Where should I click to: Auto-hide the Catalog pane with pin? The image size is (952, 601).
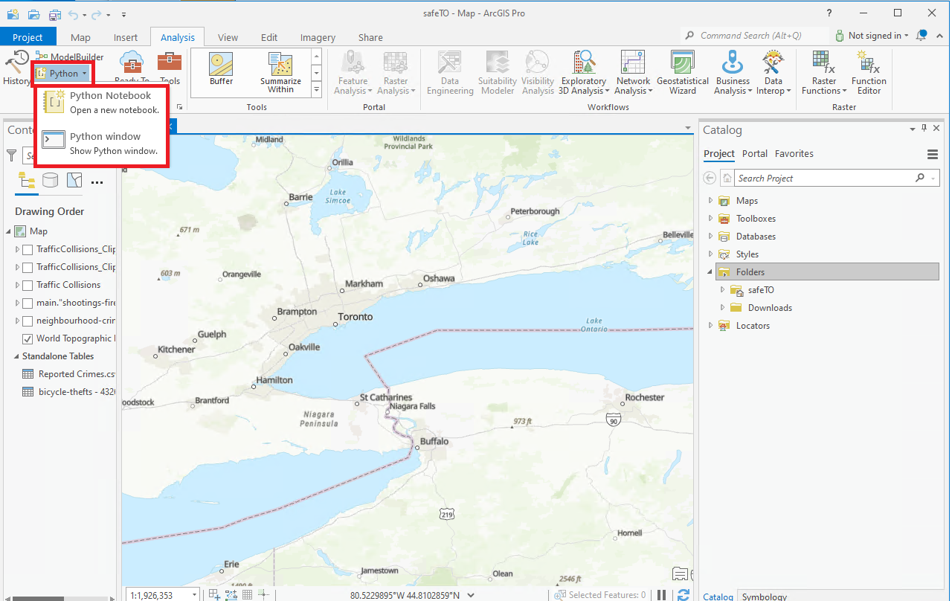click(924, 129)
